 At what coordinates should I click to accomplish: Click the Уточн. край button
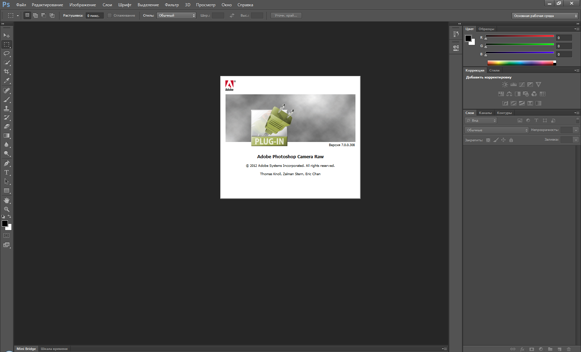coord(286,16)
